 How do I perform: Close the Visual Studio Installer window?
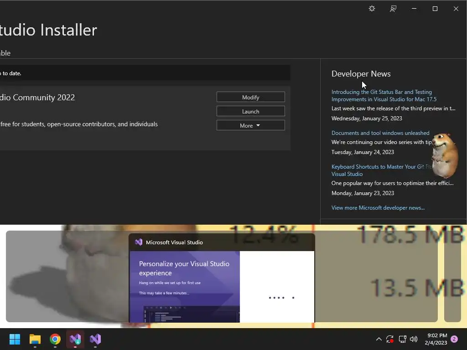[x=456, y=9]
